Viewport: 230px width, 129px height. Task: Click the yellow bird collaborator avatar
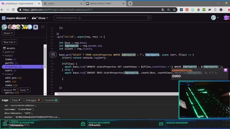25,27
